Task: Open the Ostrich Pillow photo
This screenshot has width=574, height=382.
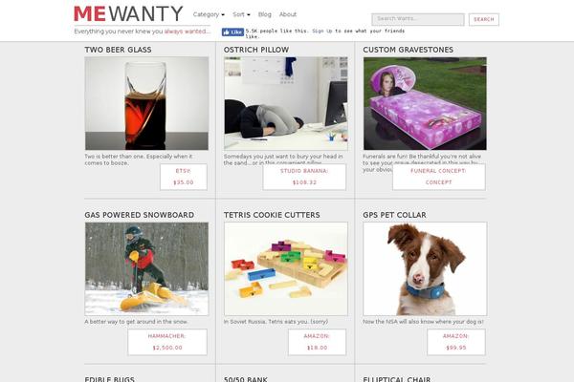Action: [x=286, y=103]
